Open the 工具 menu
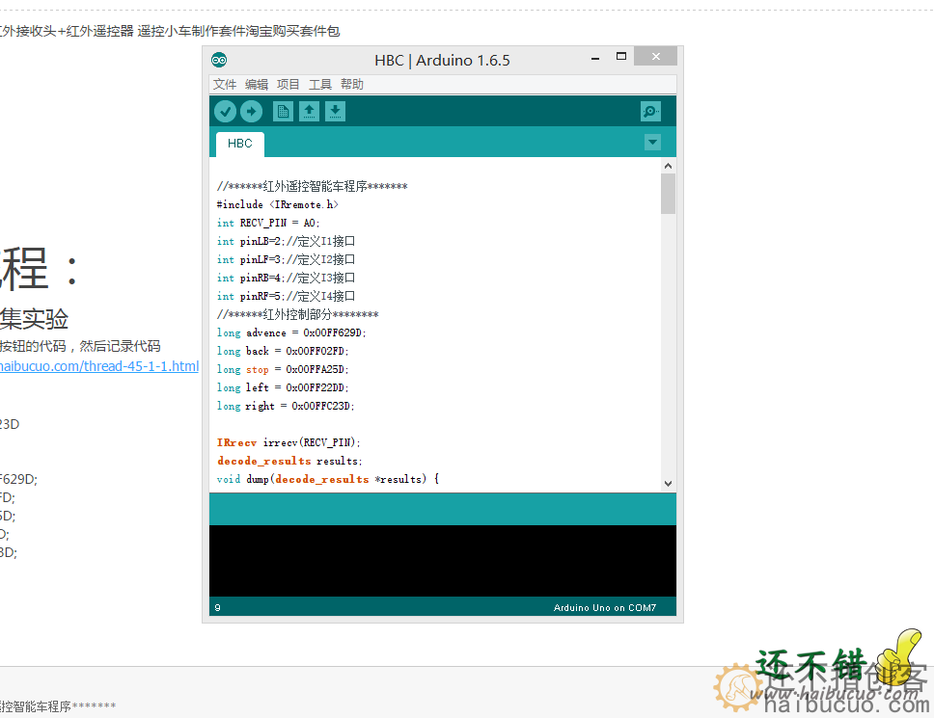934x718 pixels. tap(320, 85)
